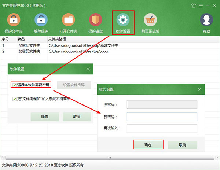Viewport: 220px width, 170px height.
Task: Toggle 把"文件夹保护"加入系统右键菜单 checkbox
Action: (x=14, y=99)
